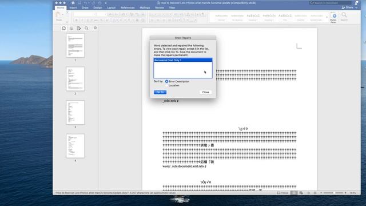Select page 4 thumbnail

75,146
